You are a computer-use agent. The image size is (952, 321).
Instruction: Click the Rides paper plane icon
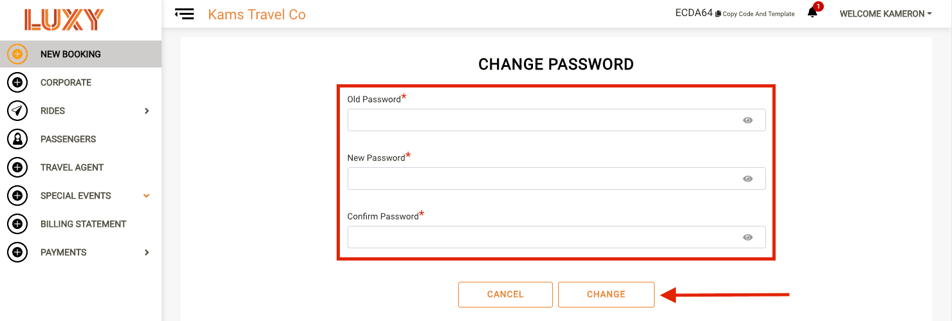coord(17,111)
